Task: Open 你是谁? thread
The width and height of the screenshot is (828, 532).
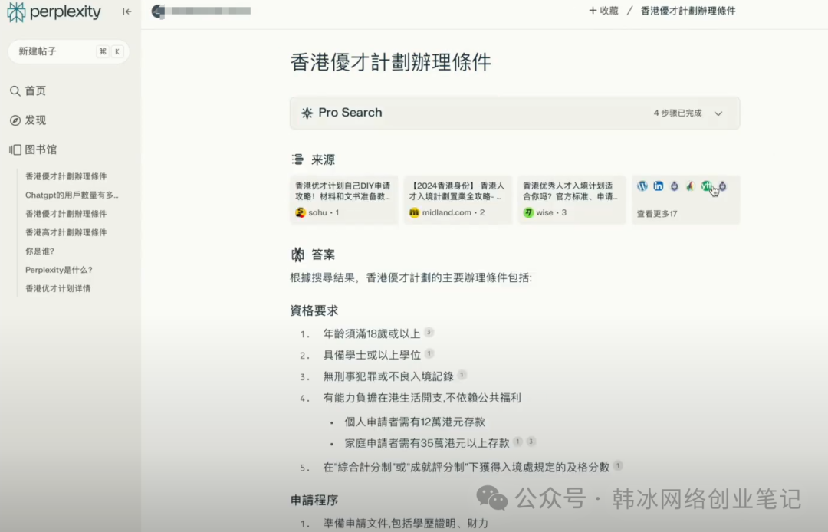Action: 40,251
